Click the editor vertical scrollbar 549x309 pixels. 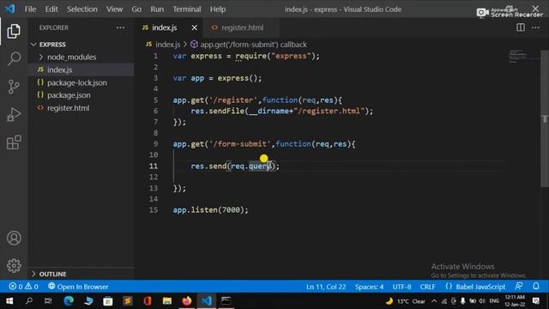click(x=545, y=119)
